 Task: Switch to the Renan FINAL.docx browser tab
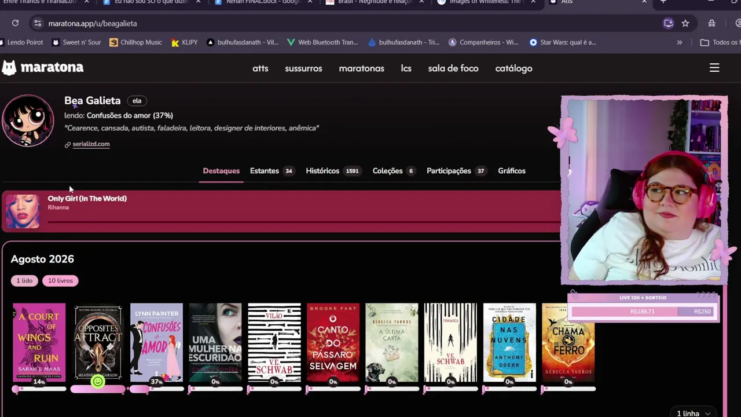click(263, 2)
